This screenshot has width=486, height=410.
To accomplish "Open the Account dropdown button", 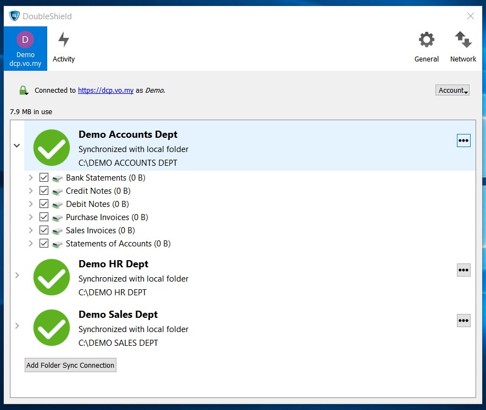I will point(453,91).
